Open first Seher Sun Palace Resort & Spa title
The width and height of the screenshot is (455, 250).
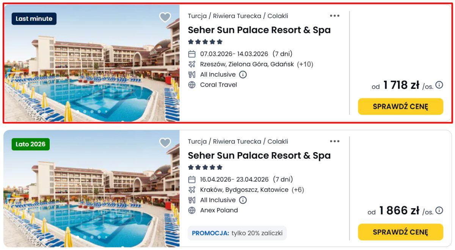click(259, 30)
